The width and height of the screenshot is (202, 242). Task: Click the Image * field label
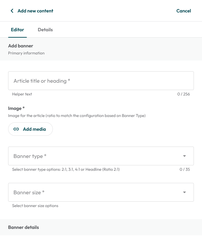pos(16,108)
